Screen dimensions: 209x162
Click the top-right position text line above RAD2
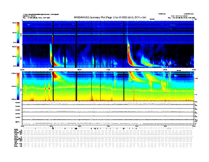click(x=182, y=18)
